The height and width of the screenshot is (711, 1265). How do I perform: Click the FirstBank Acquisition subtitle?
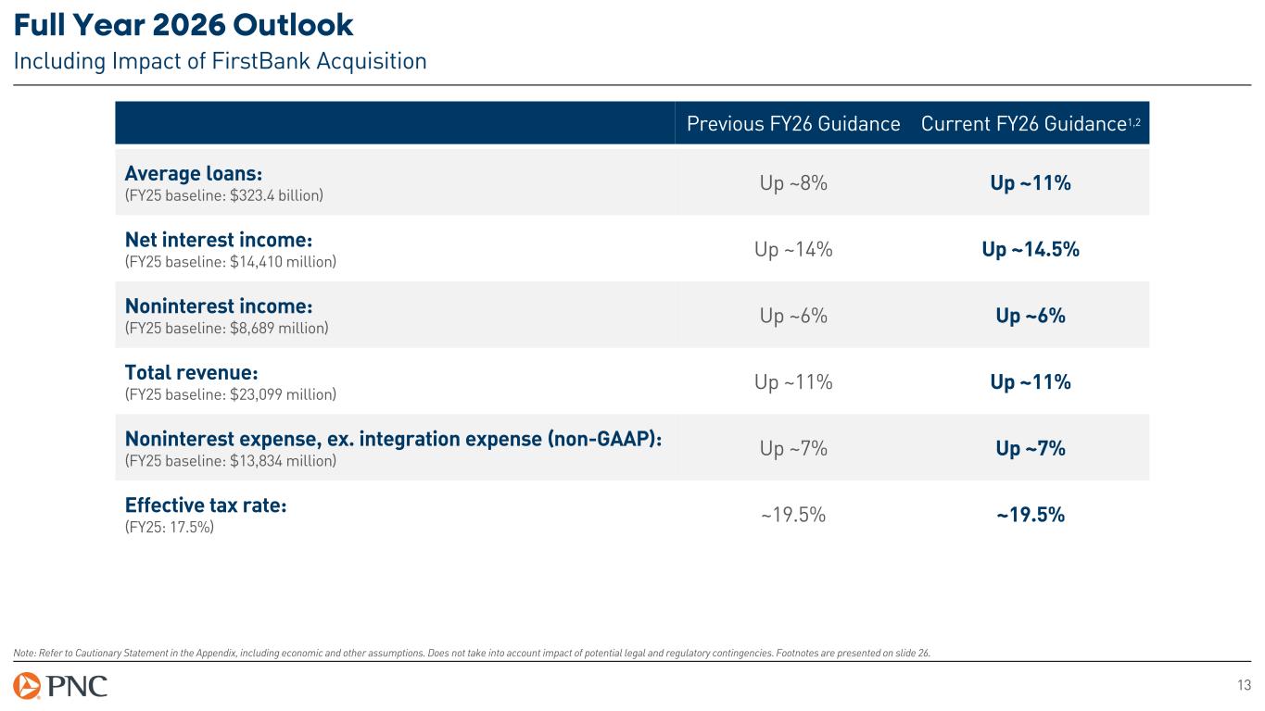220,61
